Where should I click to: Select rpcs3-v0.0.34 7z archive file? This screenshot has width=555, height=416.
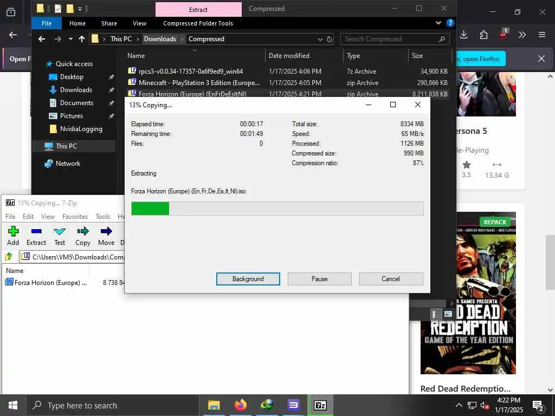click(191, 71)
